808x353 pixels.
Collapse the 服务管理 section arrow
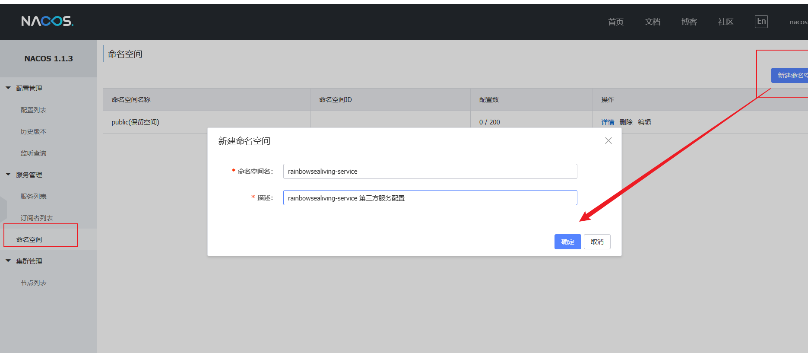click(x=8, y=174)
